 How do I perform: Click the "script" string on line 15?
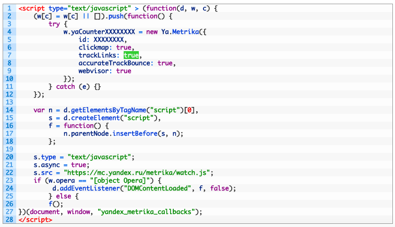[x=139, y=118]
